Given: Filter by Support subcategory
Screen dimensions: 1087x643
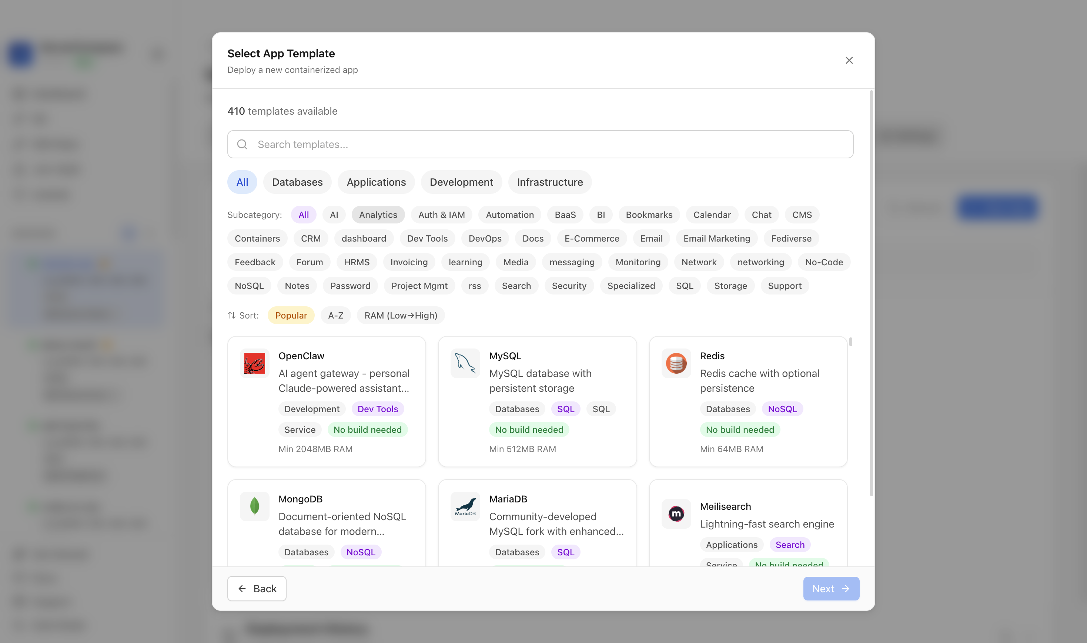Looking at the screenshot, I should (x=785, y=286).
